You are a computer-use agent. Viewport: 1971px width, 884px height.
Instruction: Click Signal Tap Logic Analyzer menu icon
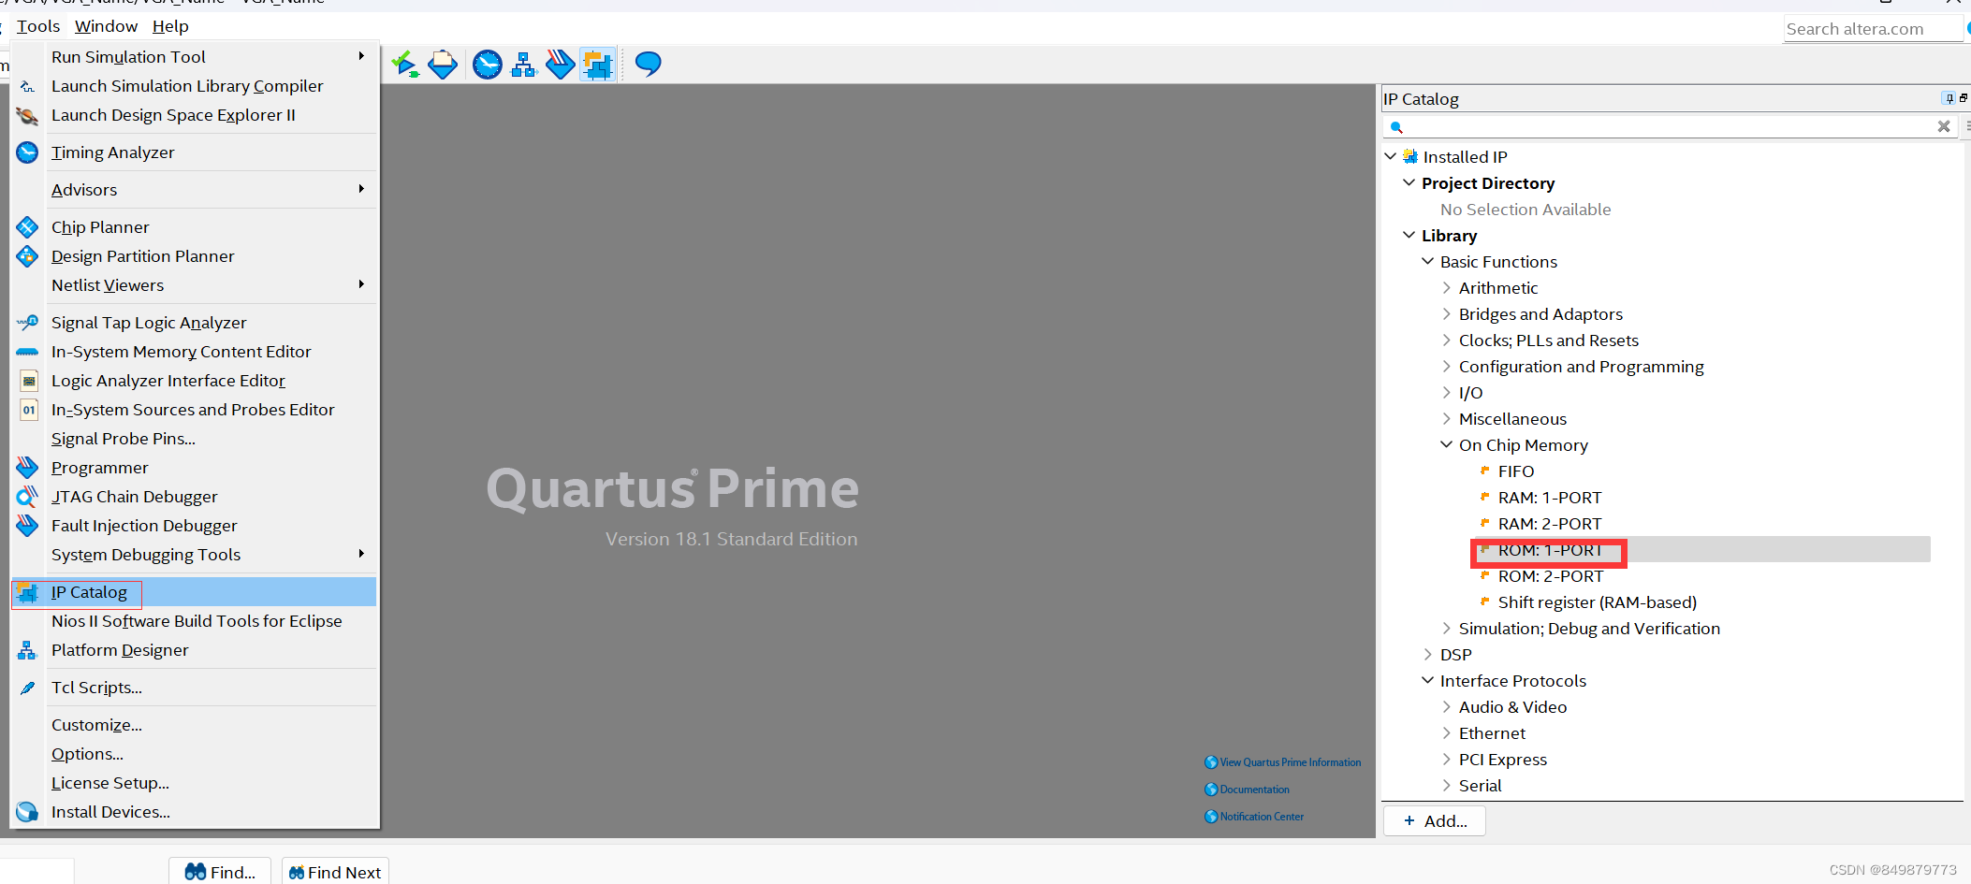[27, 323]
